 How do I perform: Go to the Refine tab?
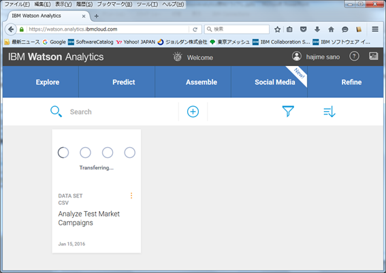(351, 82)
